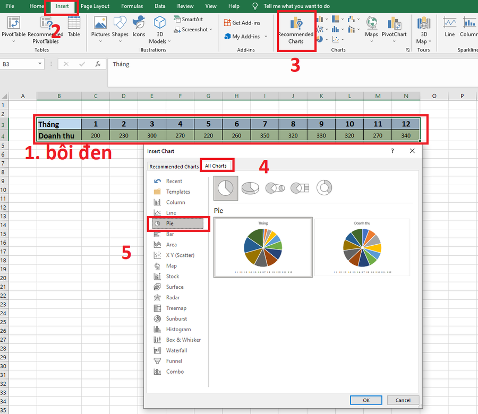
Task: Insert a Line sparkline
Action: (x=450, y=27)
